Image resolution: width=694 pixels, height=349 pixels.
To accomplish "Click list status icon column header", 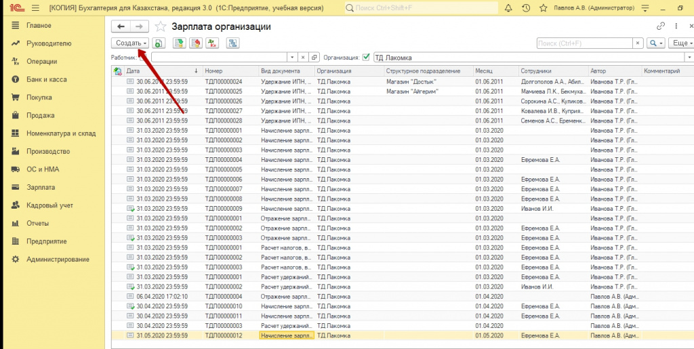I will pyautogui.click(x=117, y=70).
